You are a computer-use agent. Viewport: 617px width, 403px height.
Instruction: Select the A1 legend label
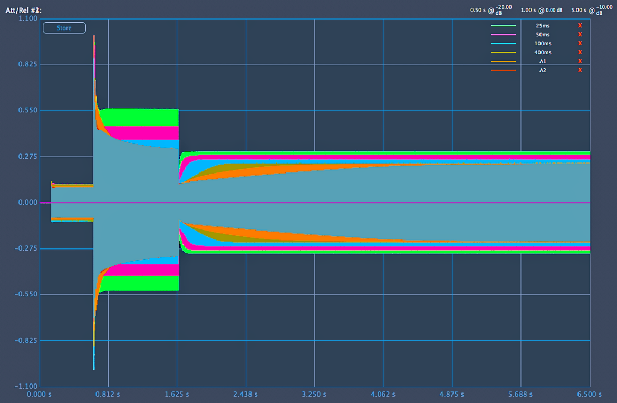coord(543,61)
